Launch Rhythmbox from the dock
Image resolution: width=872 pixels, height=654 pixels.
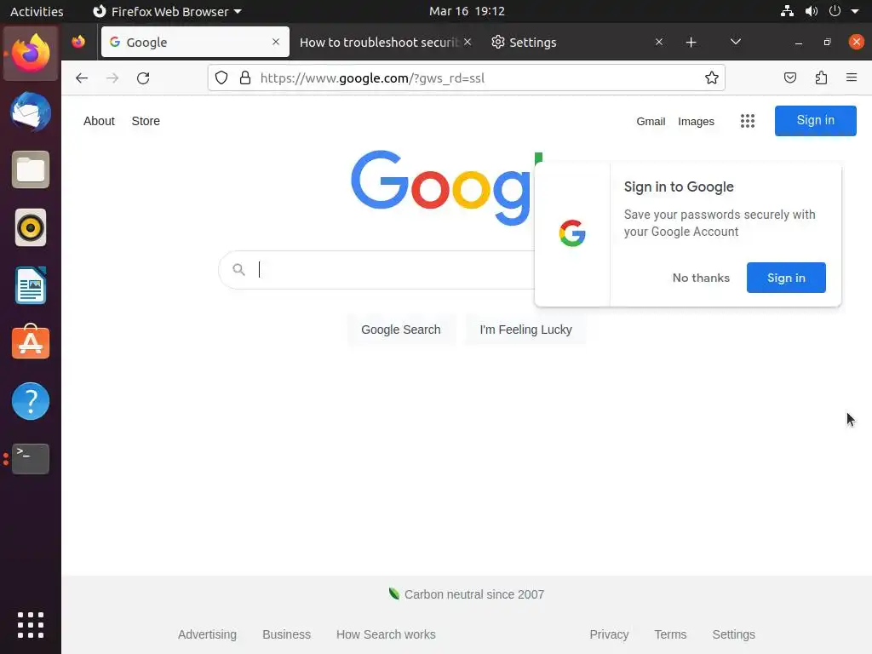pyautogui.click(x=31, y=227)
